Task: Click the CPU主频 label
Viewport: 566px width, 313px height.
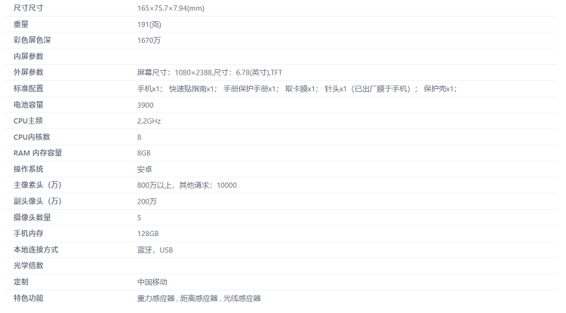Action: (x=28, y=121)
